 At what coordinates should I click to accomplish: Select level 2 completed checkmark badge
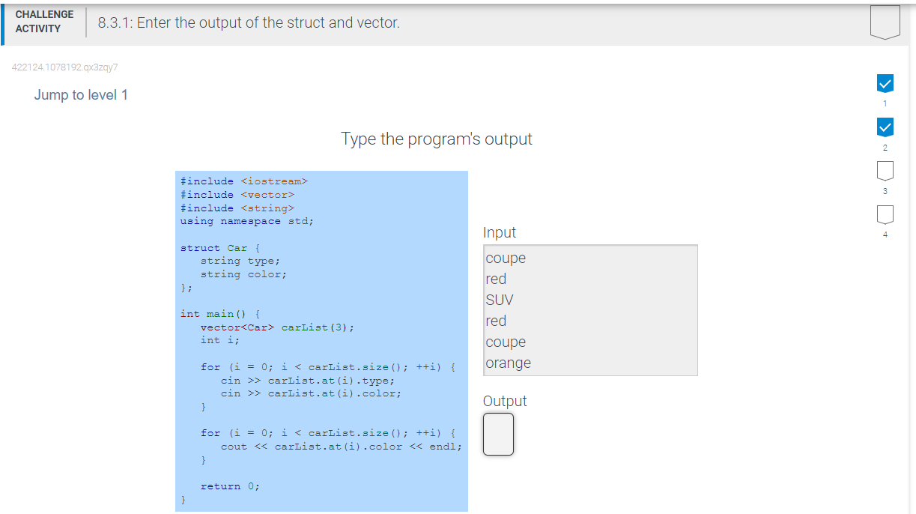pyautogui.click(x=885, y=127)
